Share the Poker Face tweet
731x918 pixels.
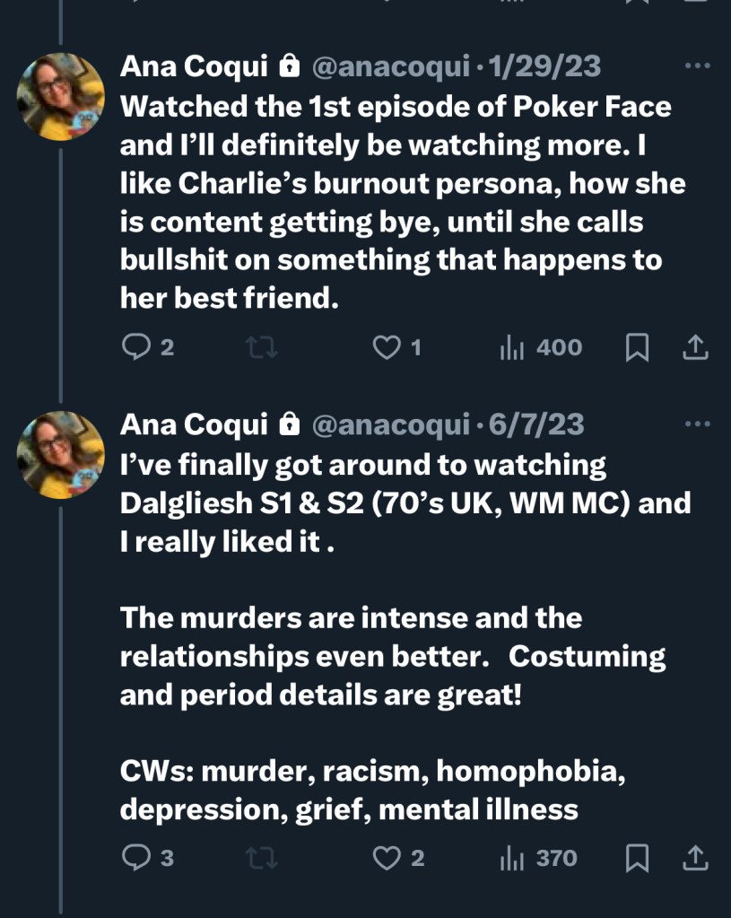tap(695, 348)
